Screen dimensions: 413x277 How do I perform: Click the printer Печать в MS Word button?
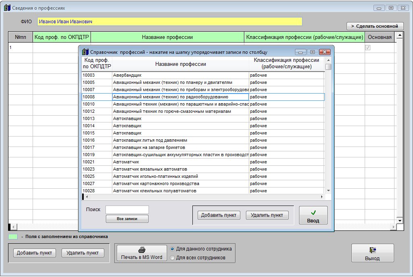[x=141, y=253]
